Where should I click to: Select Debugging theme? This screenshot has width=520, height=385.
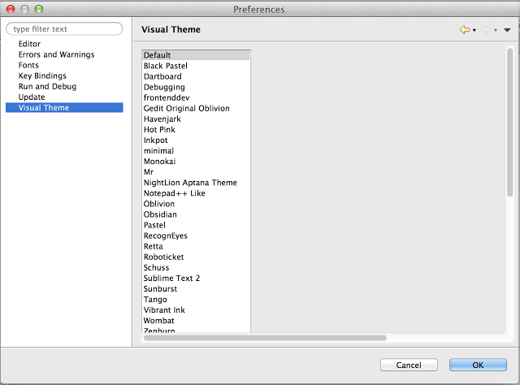[x=164, y=87]
